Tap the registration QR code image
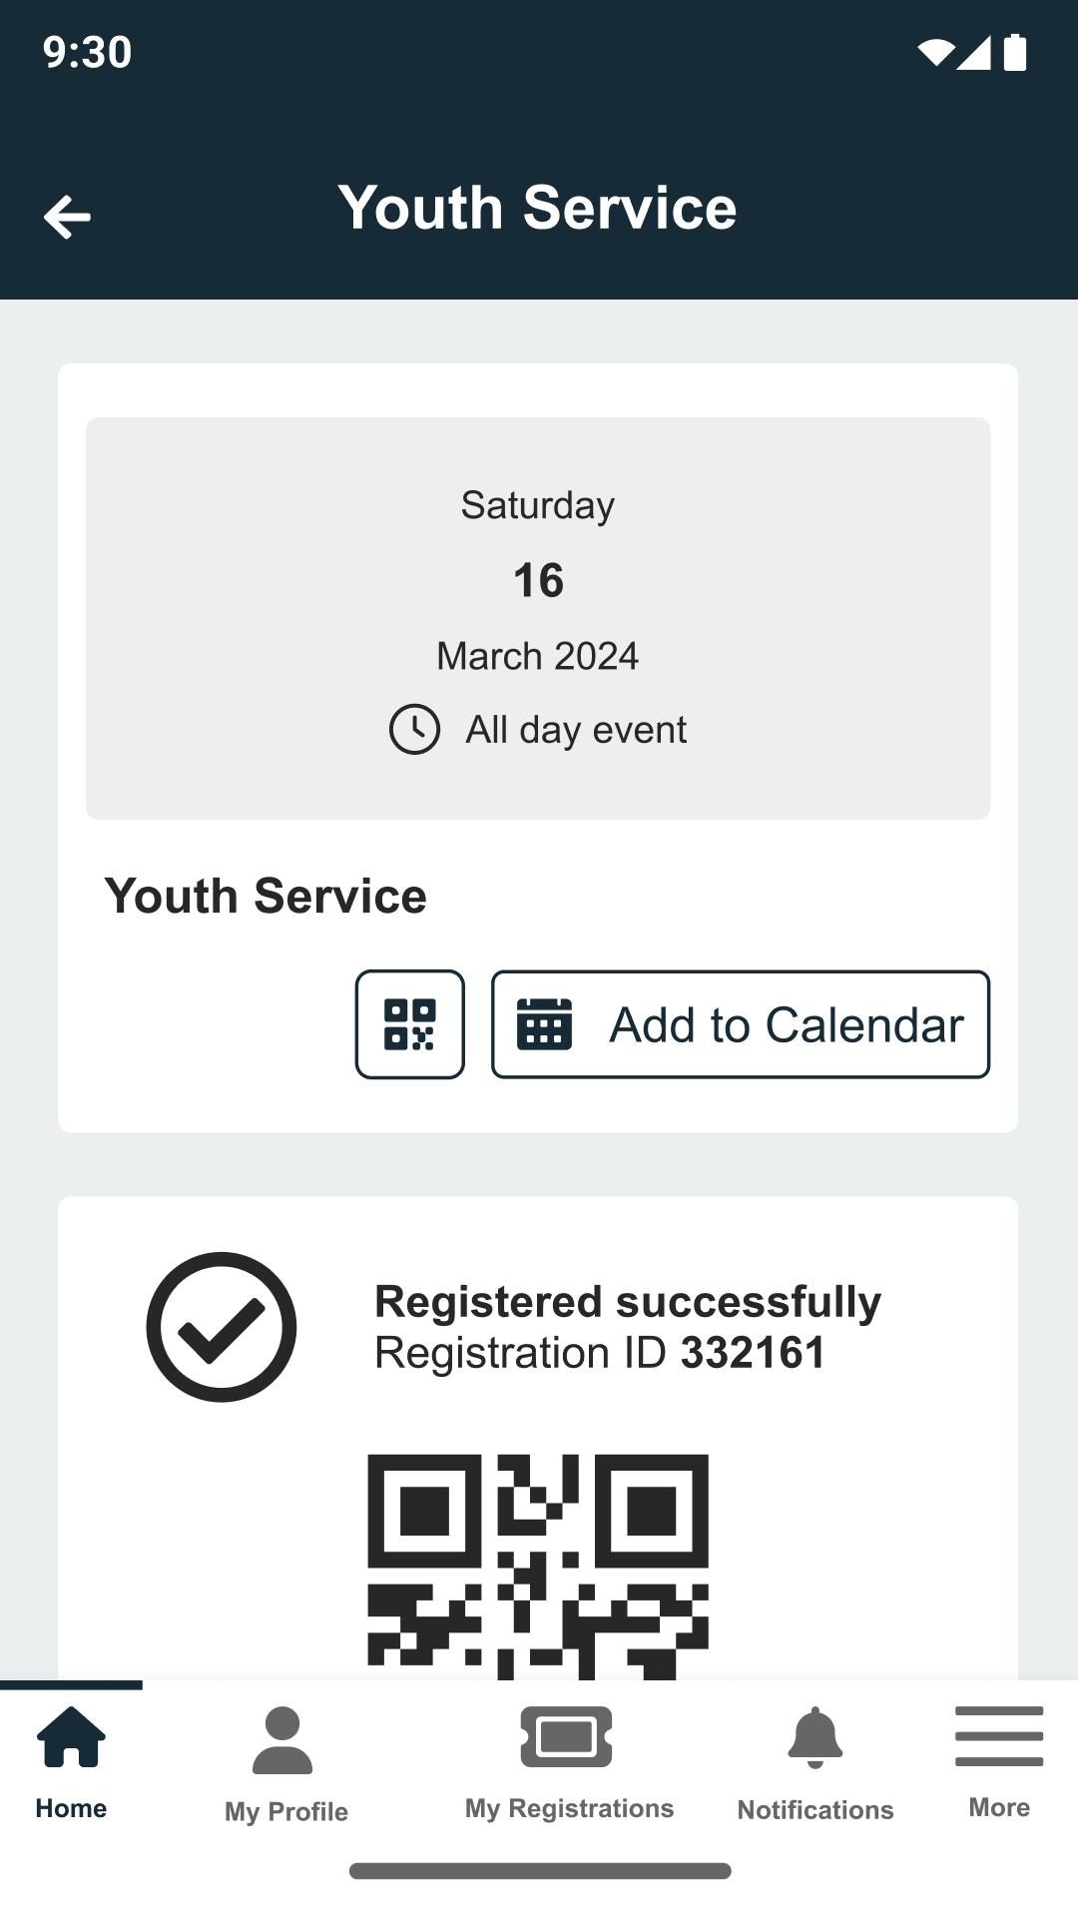This screenshot has width=1078, height=1917. coord(538,1567)
